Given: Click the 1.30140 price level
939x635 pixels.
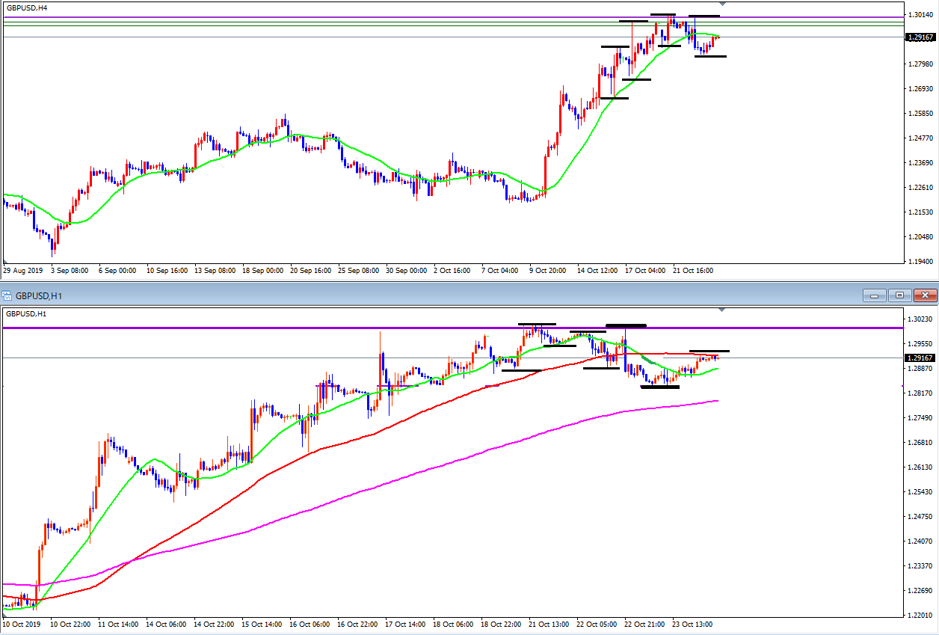Looking at the screenshot, I should [920, 15].
